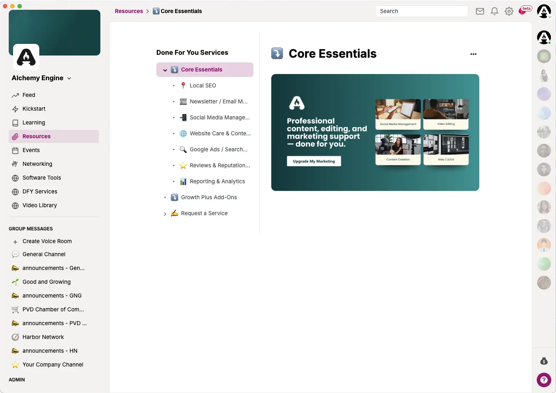Open the notifications bell

pyautogui.click(x=494, y=11)
